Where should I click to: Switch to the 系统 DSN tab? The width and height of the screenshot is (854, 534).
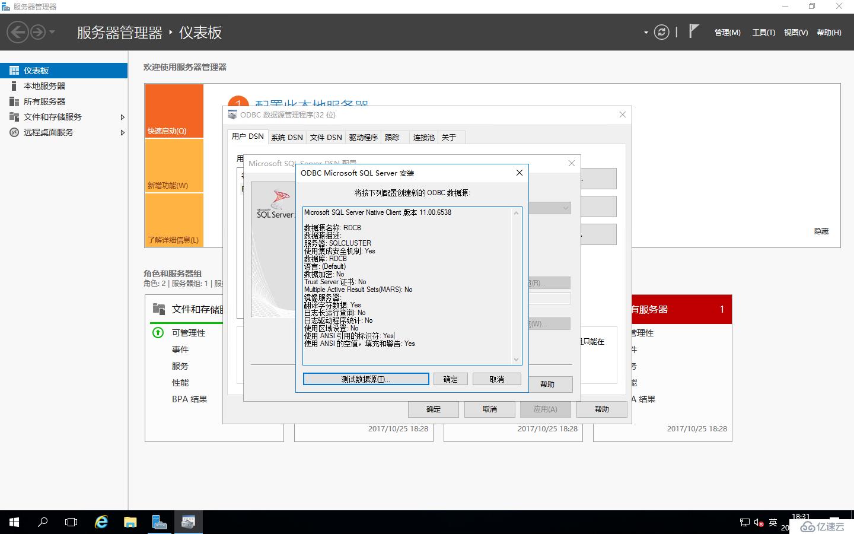click(287, 137)
